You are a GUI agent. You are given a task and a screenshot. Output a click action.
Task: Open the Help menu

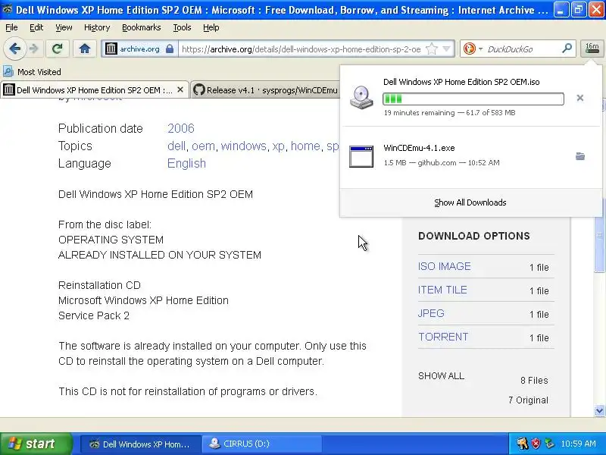(x=211, y=27)
